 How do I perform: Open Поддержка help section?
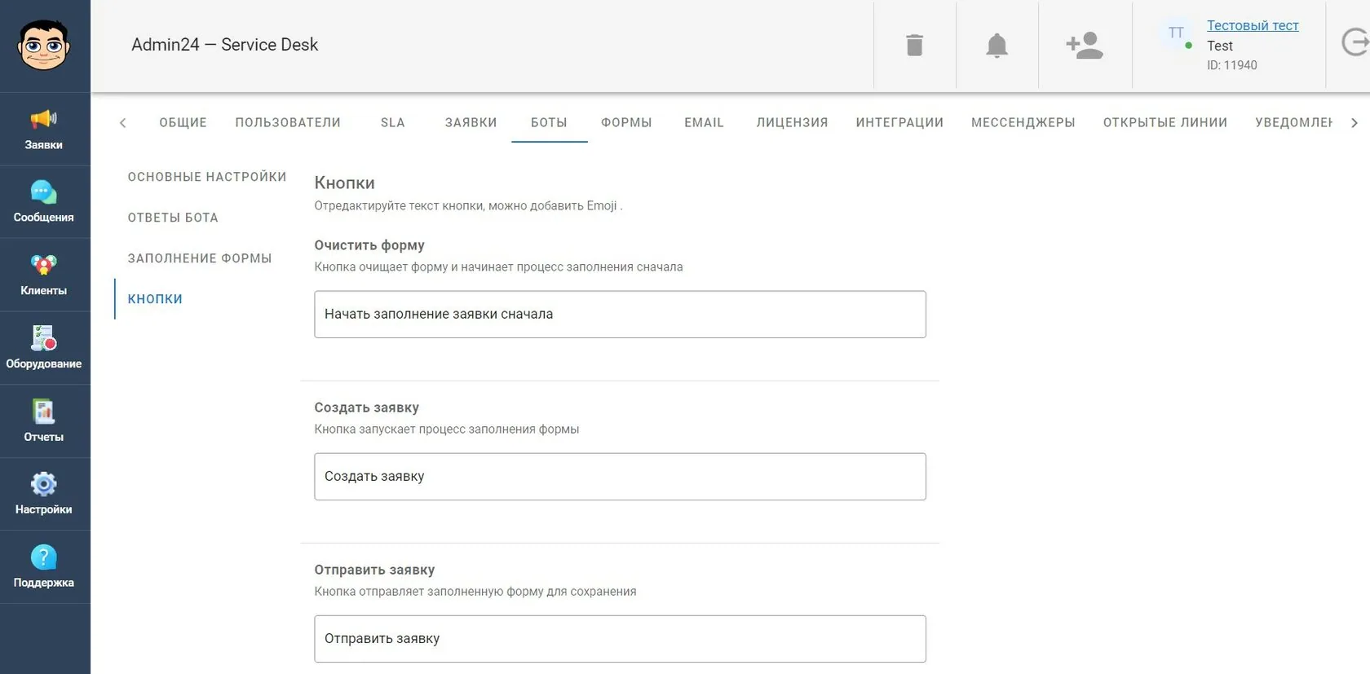[x=44, y=567]
